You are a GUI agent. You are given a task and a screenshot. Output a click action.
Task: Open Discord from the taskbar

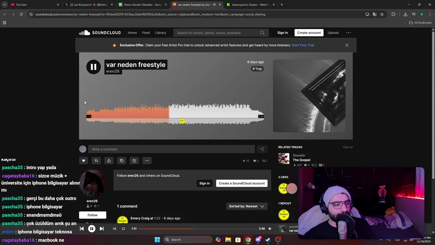(258, 240)
